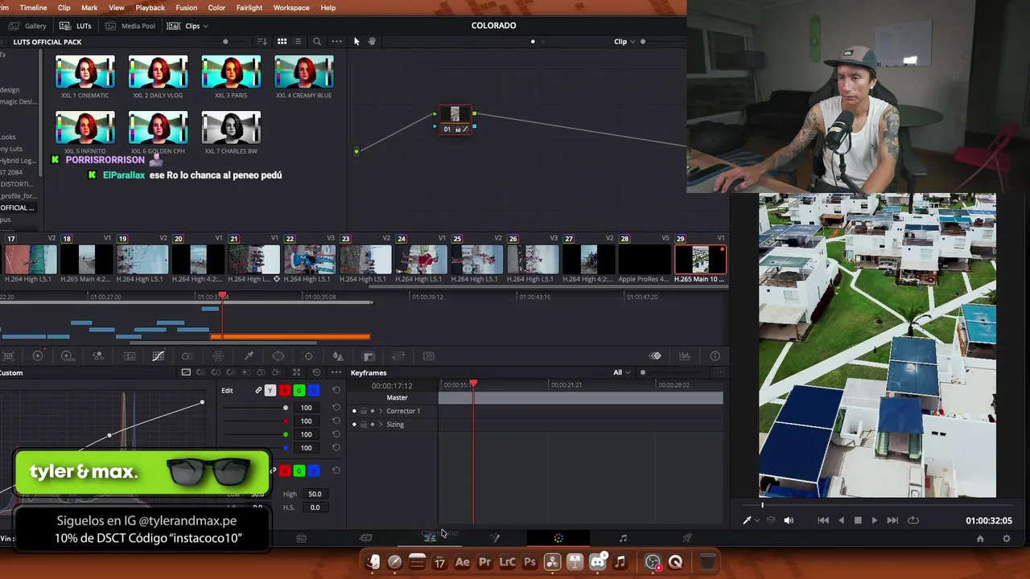Image resolution: width=1030 pixels, height=579 pixels.
Task: Open the Fairlight menu
Action: (249, 7)
